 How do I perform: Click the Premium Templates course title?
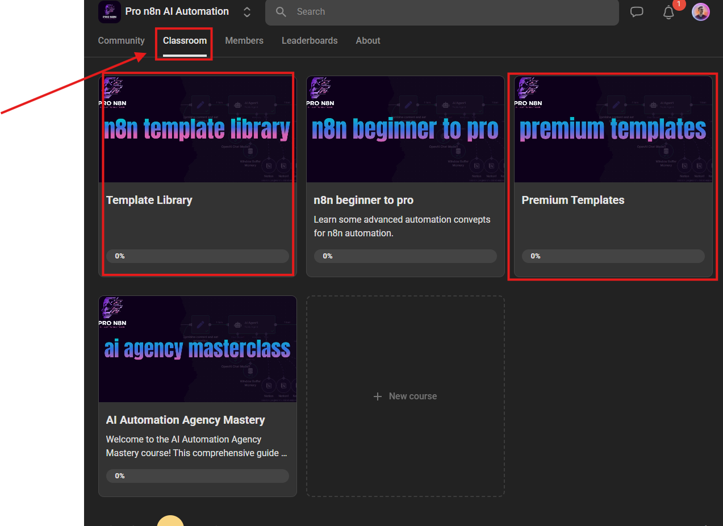573,200
